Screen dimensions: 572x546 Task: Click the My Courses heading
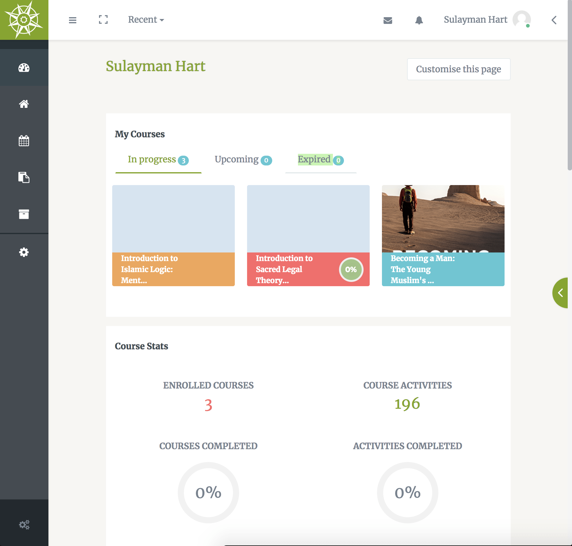140,134
